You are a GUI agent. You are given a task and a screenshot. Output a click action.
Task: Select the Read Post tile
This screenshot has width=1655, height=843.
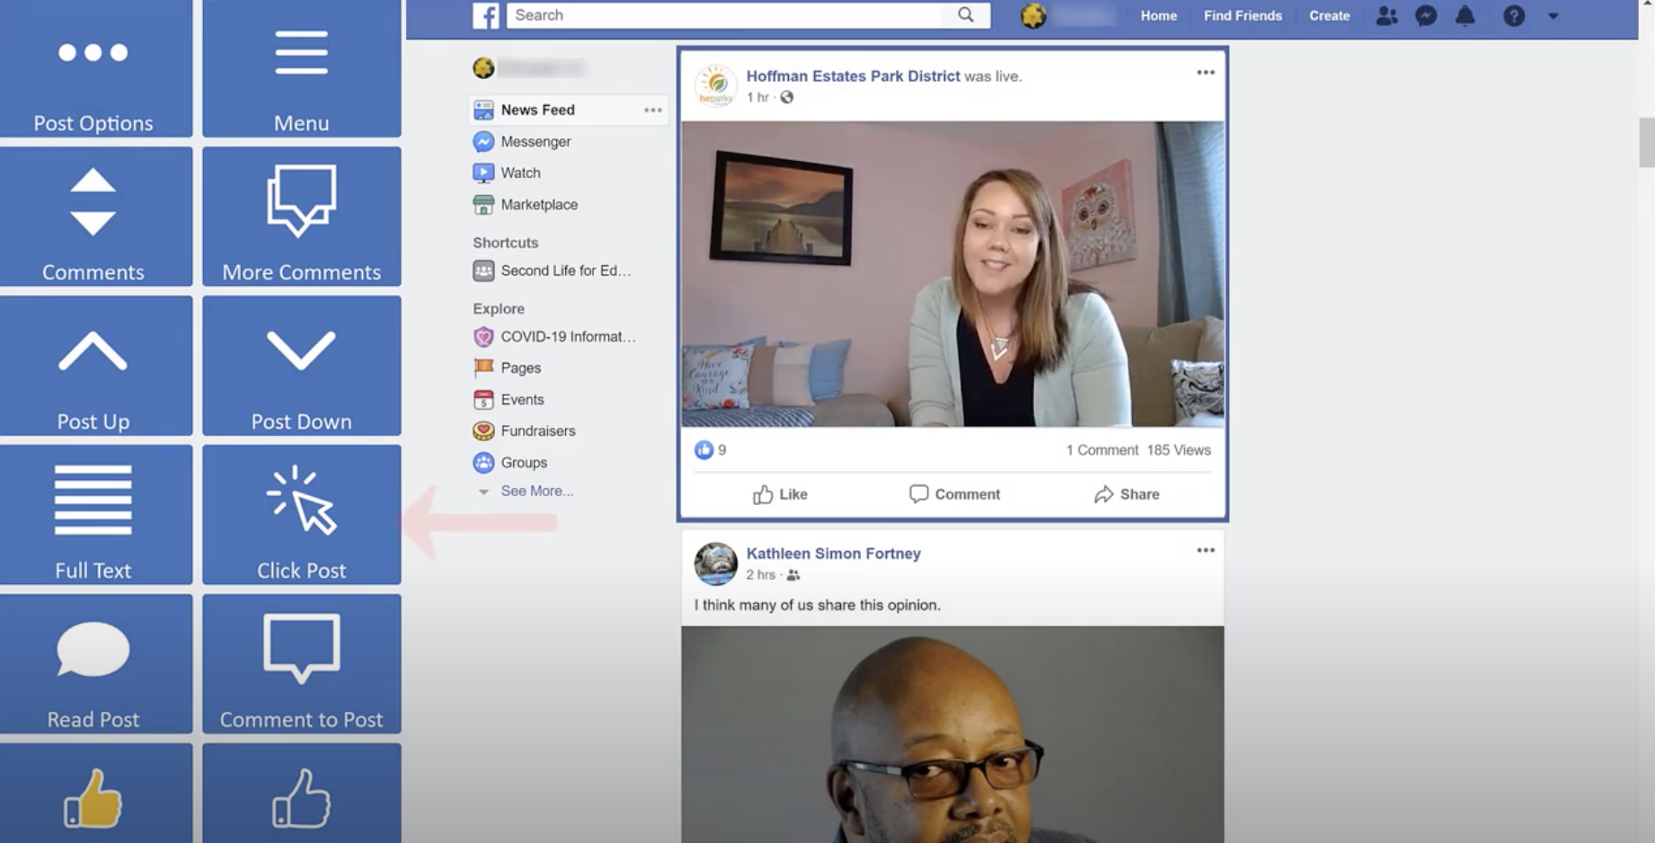pyautogui.click(x=96, y=664)
